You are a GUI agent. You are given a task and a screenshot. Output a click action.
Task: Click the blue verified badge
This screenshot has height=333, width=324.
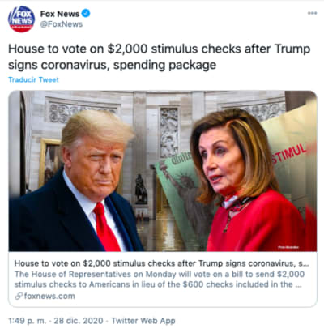(x=86, y=13)
